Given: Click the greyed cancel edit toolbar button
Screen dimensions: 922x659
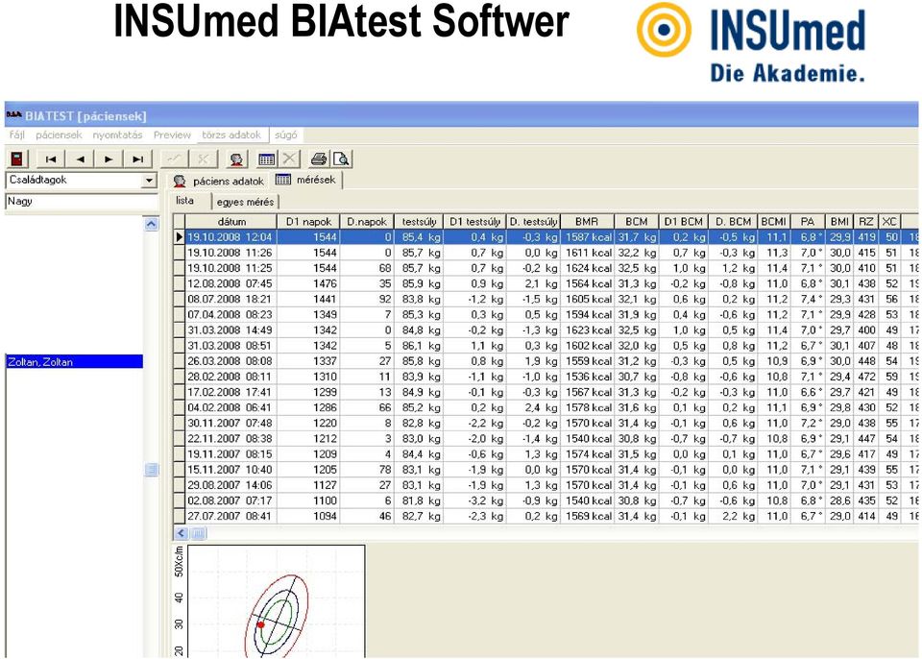Looking at the screenshot, I should click(x=204, y=159).
